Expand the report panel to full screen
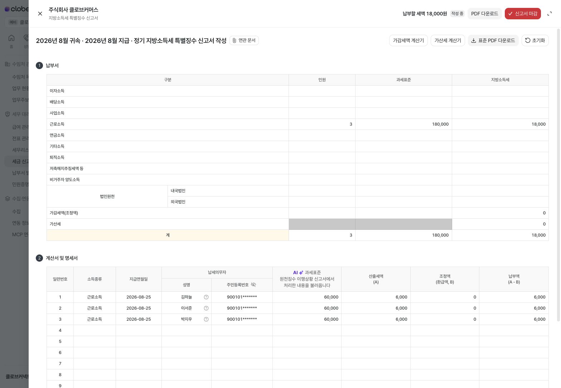Image resolution: width=561 pixels, height=388 pixels. pos(550,14)
